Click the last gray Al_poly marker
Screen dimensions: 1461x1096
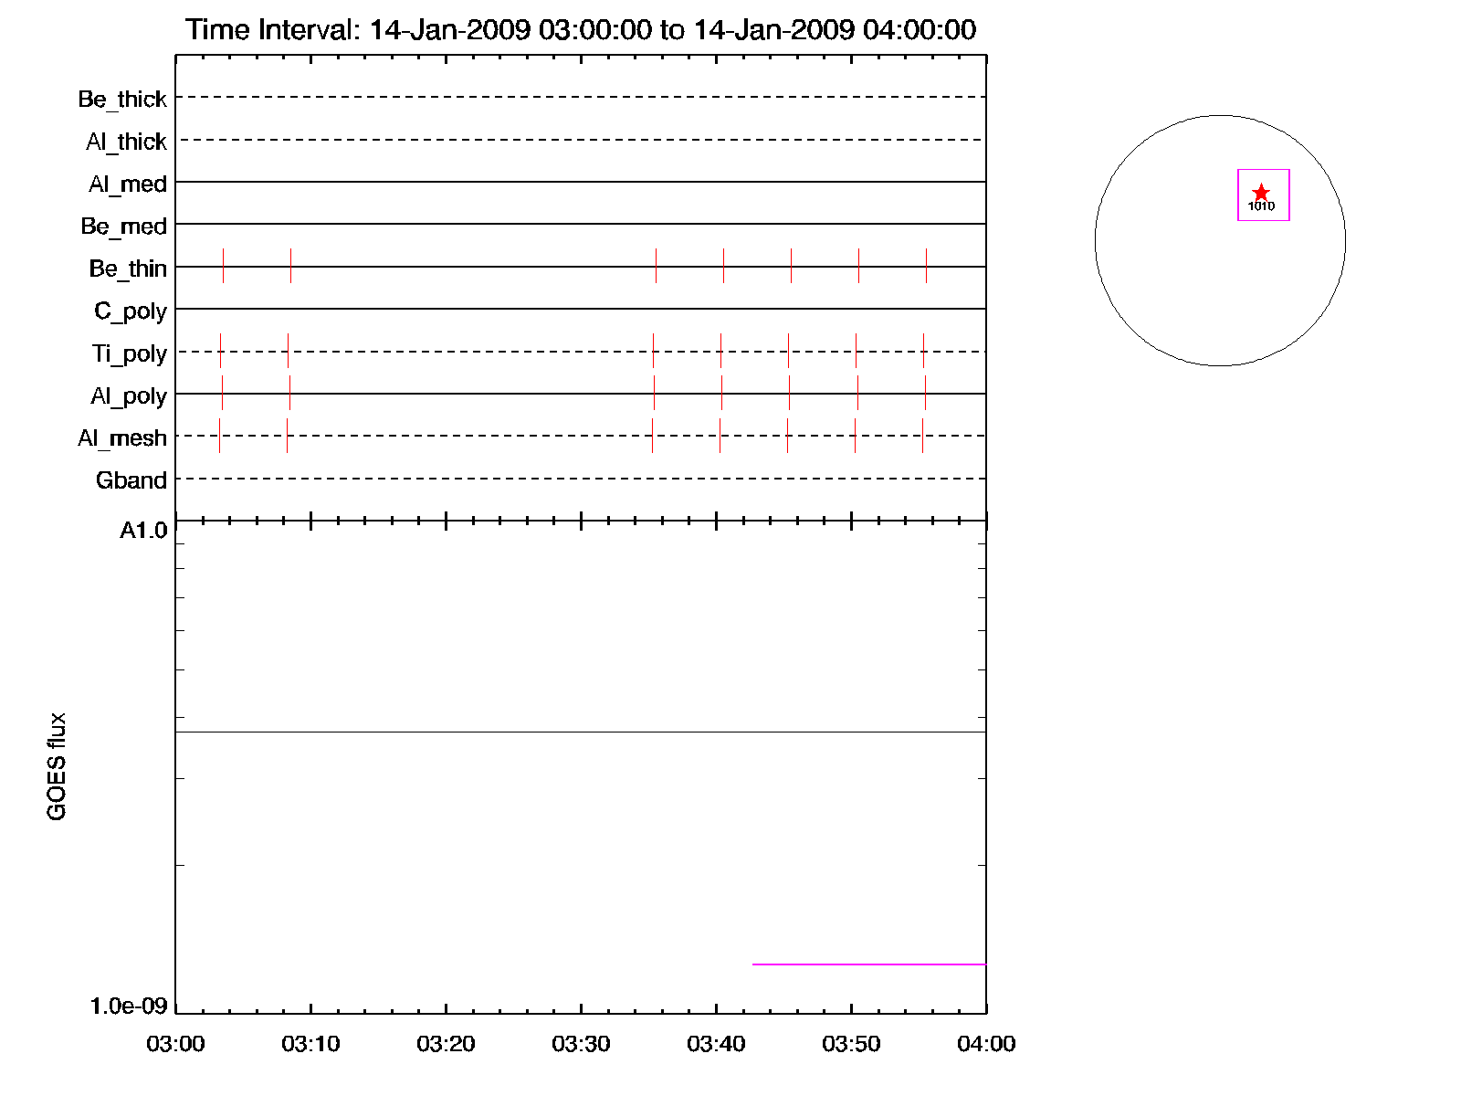click(x=925, y=393)
